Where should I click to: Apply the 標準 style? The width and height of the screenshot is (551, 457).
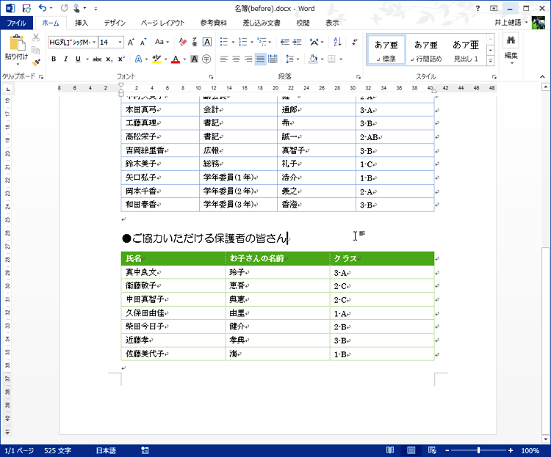pyautogui.click(x=386, y=50)
